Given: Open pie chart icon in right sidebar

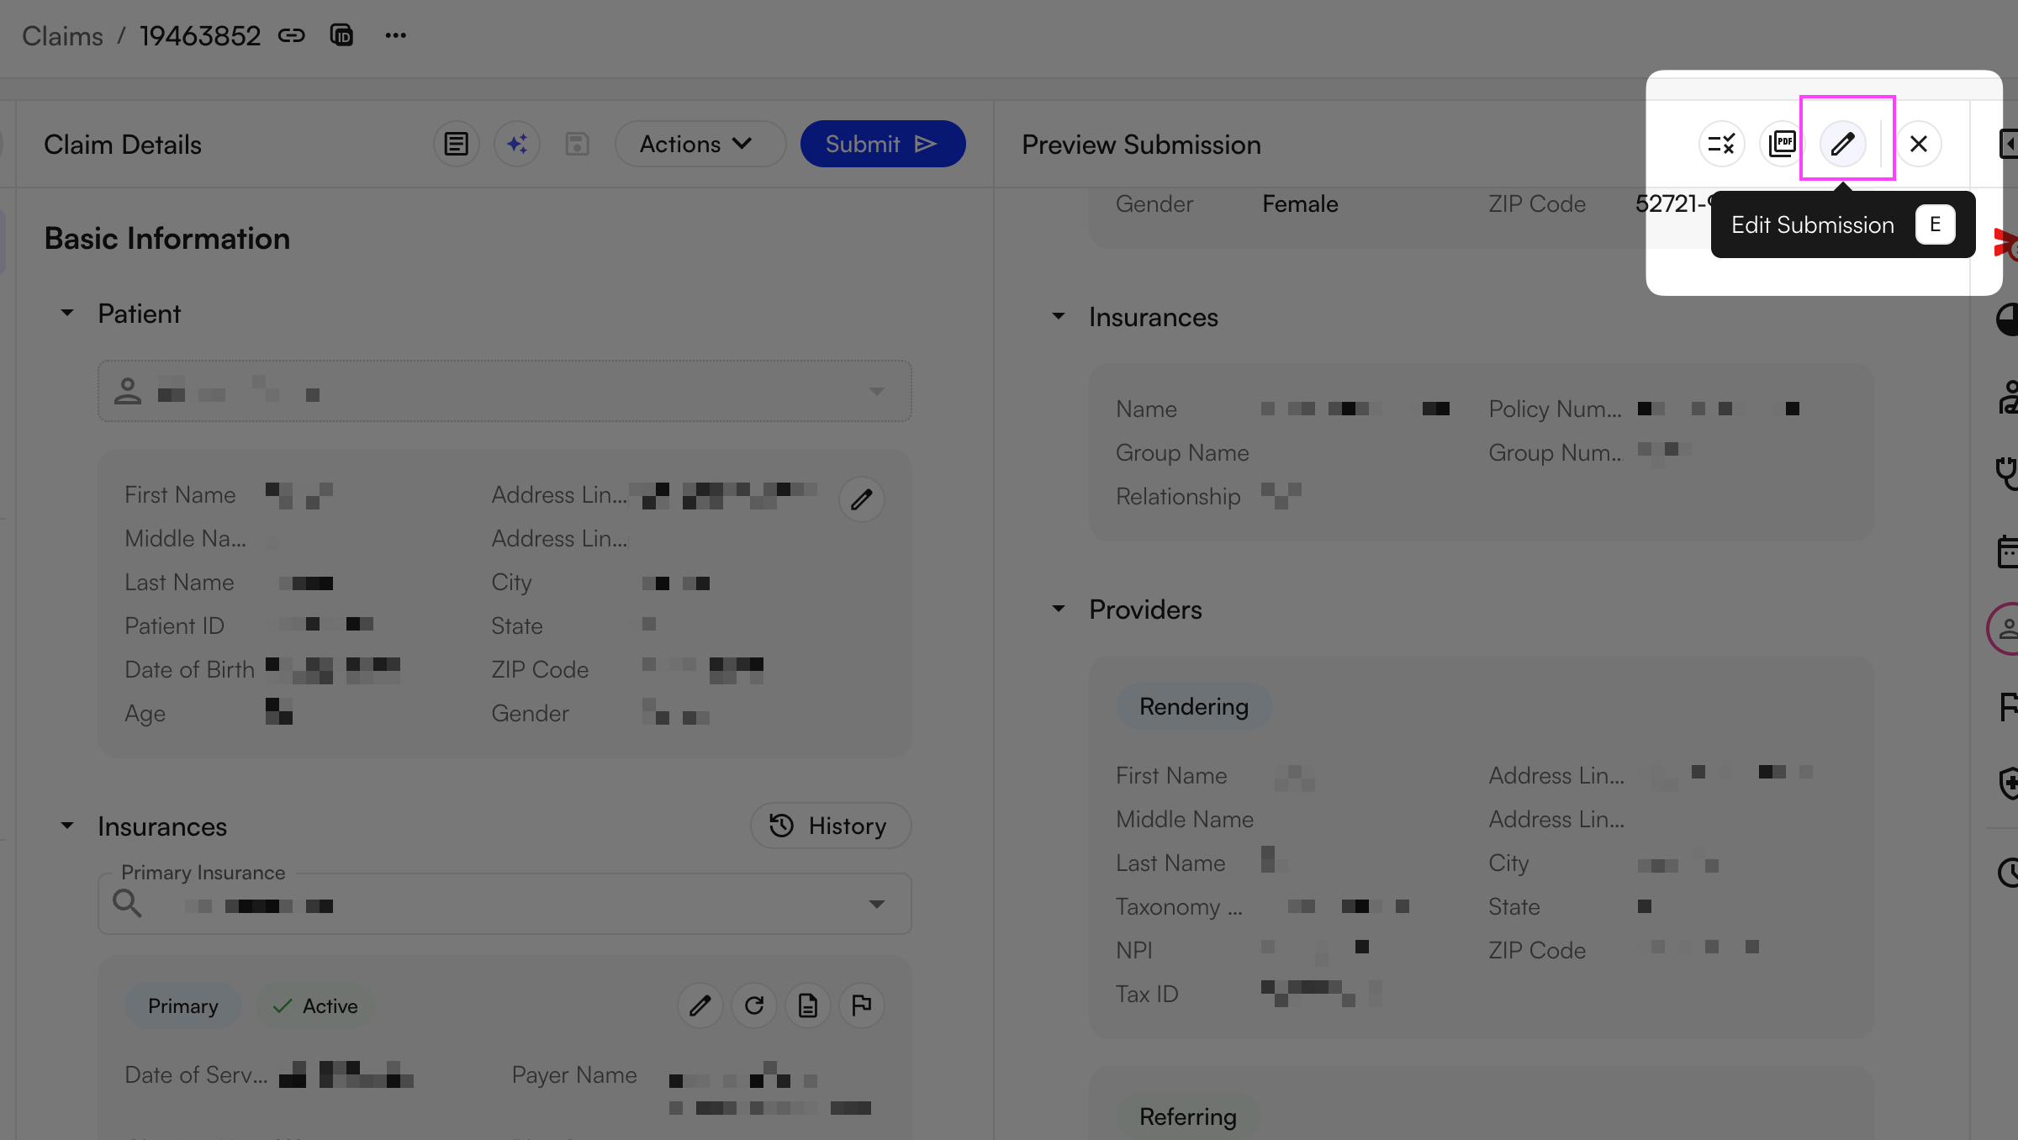Looking at the screenshot, I should [2008, 319].
